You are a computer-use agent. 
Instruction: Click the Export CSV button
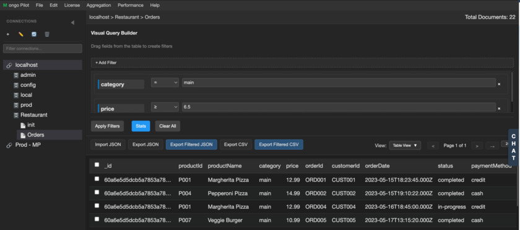pos(236,144)
